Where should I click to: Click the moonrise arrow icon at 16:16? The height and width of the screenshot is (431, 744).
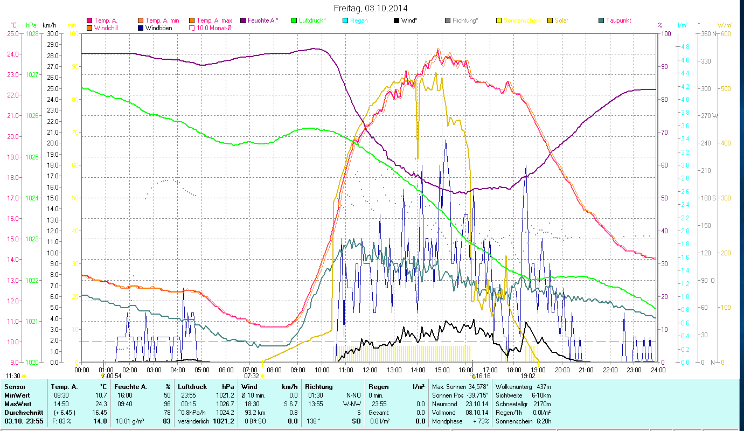point(473,376)
